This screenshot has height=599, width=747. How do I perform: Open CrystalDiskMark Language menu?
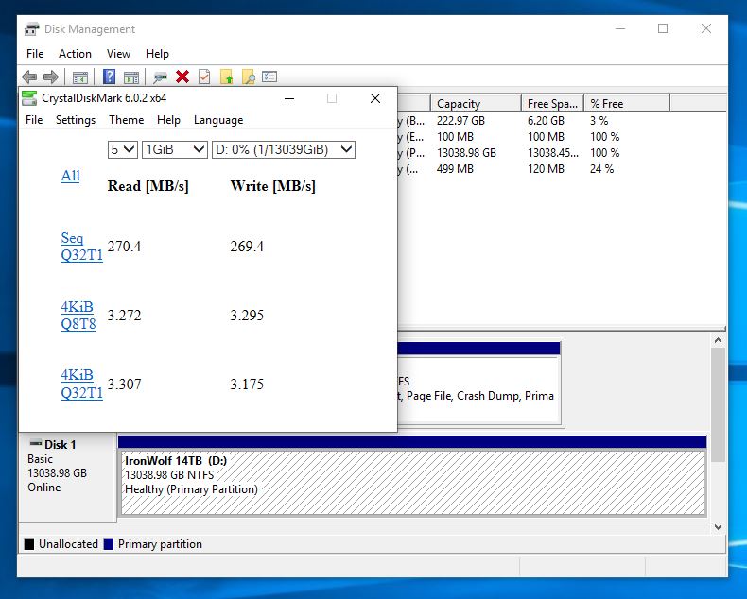[218, 119]
